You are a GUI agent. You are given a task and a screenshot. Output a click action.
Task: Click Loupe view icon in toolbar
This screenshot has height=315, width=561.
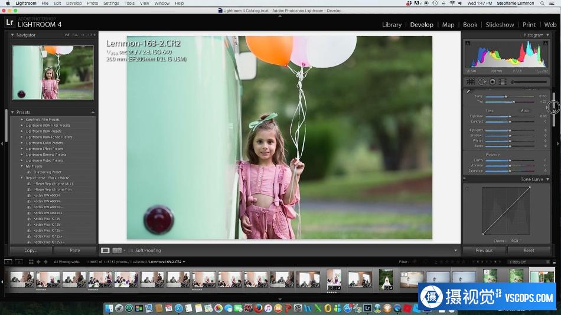pos(105,250)
